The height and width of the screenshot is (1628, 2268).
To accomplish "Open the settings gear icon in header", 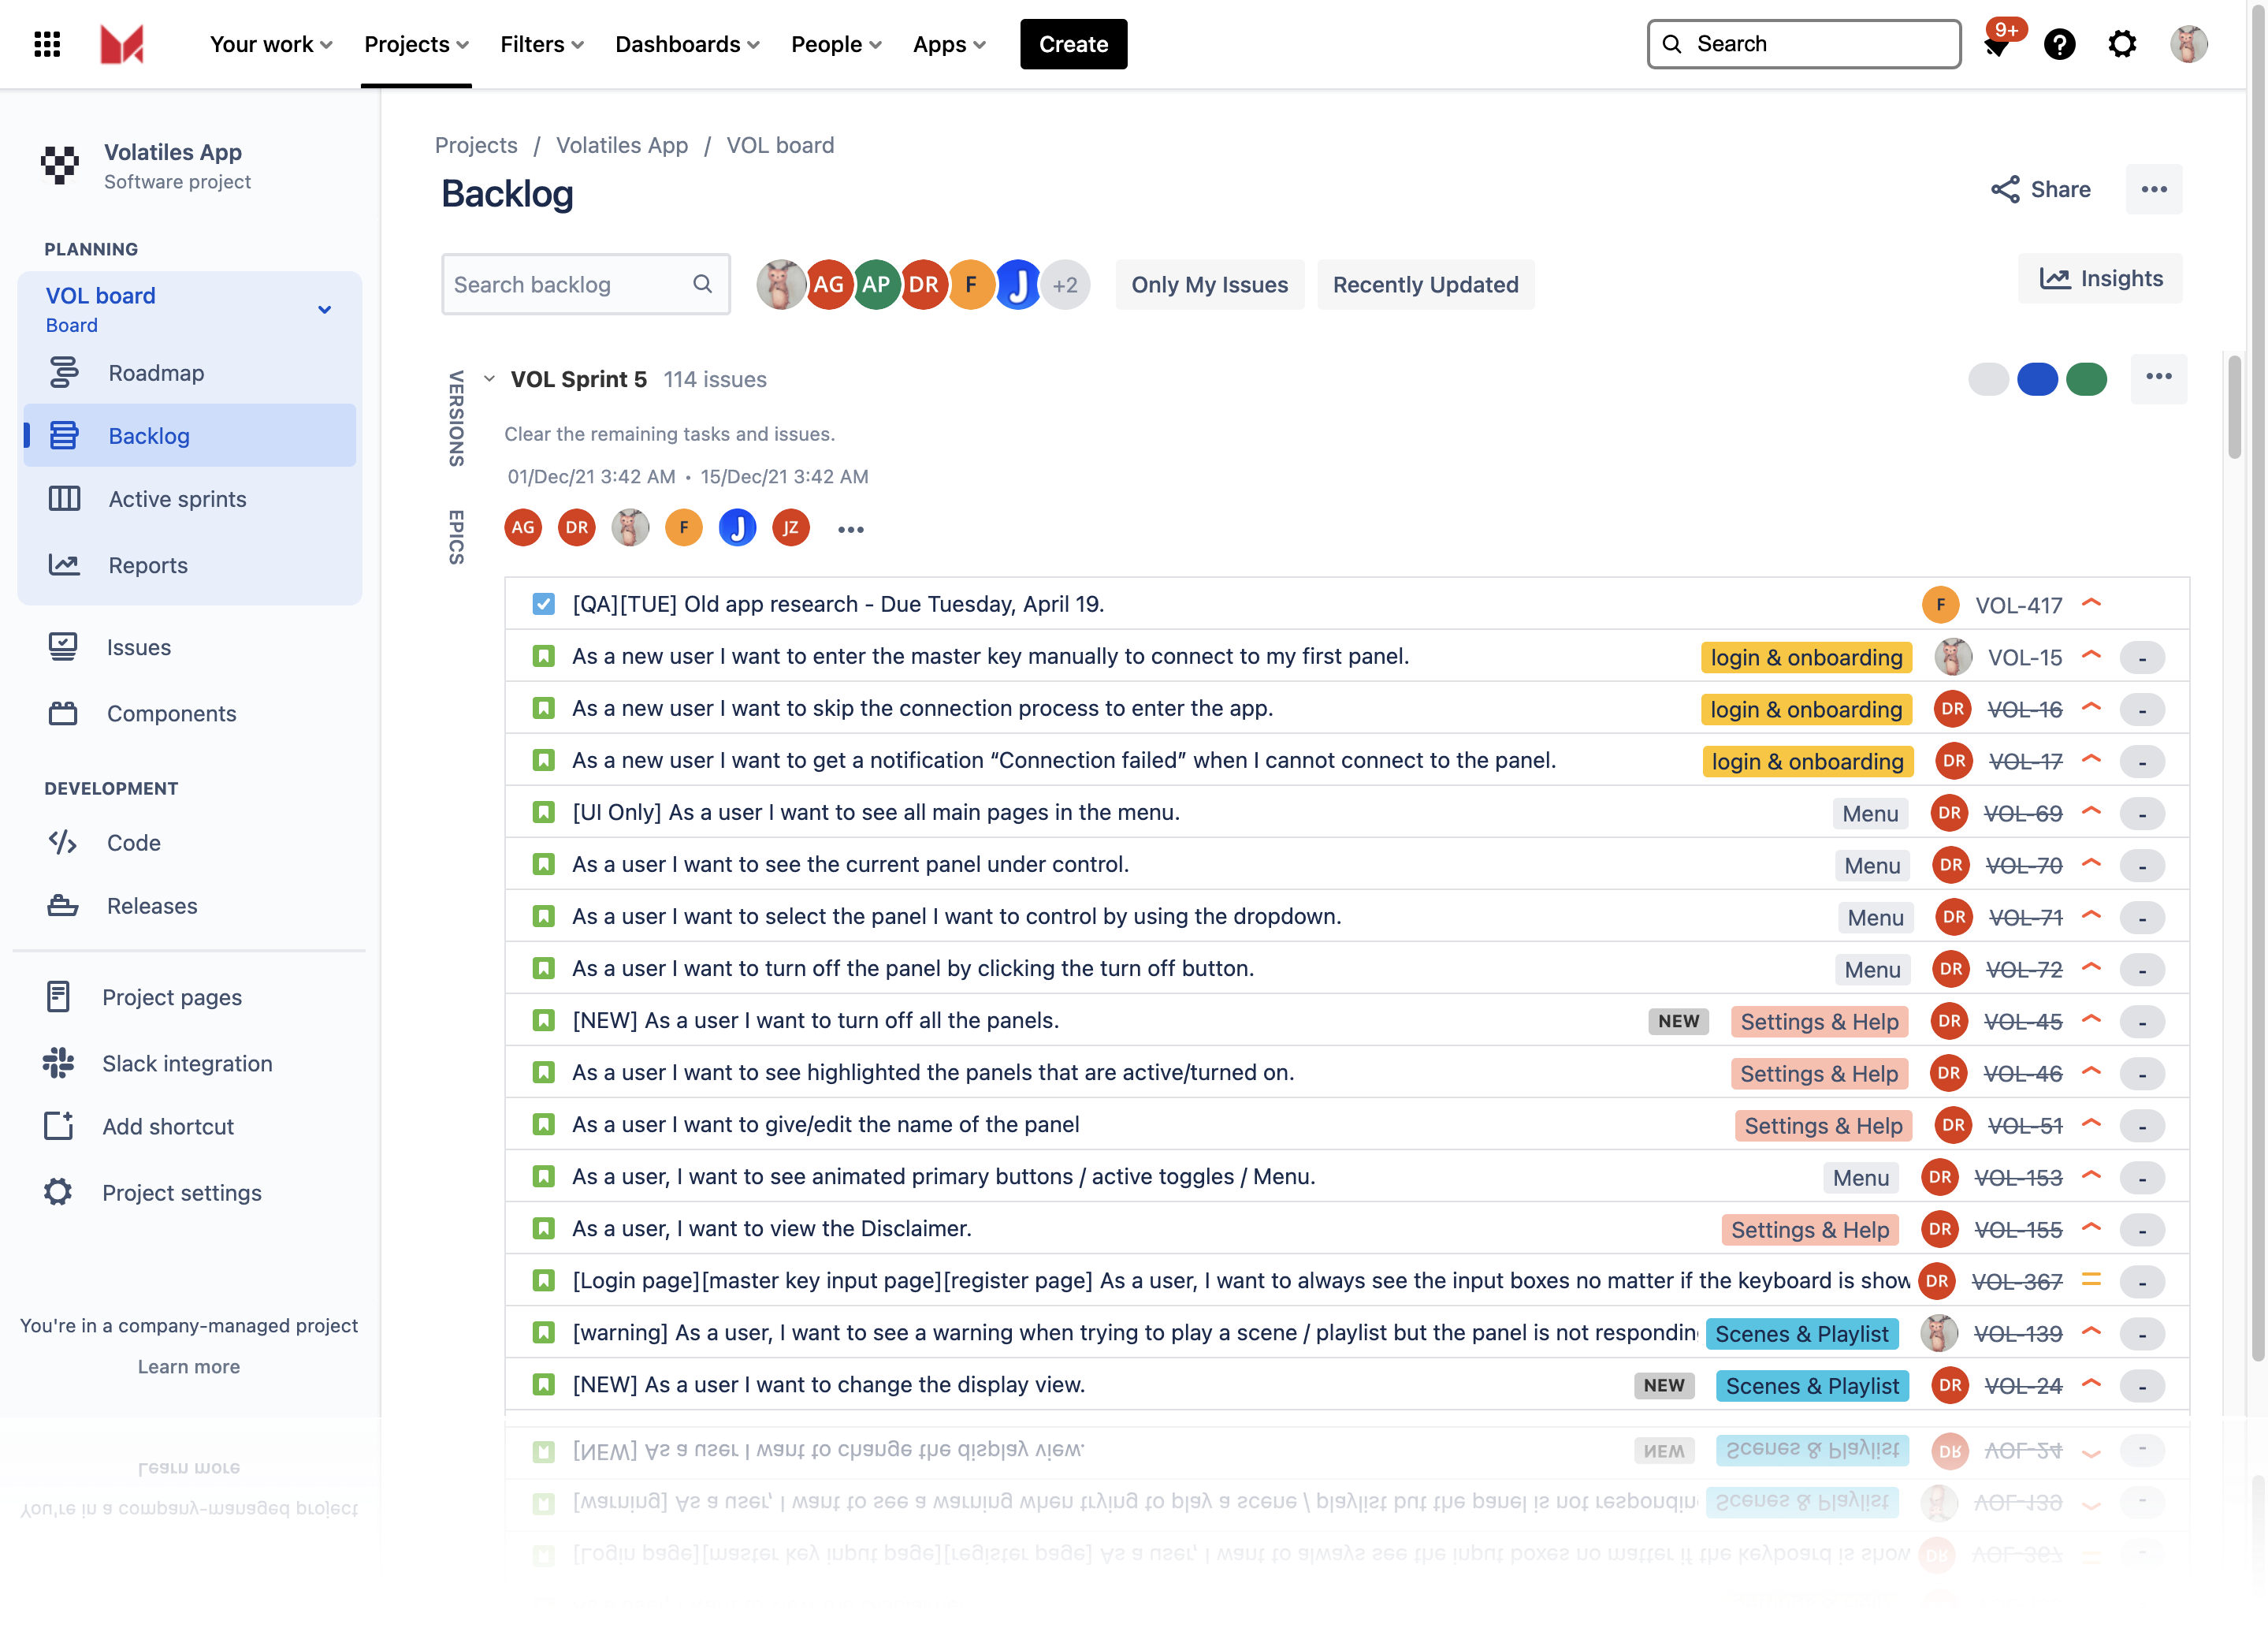I will (2122, 44).
